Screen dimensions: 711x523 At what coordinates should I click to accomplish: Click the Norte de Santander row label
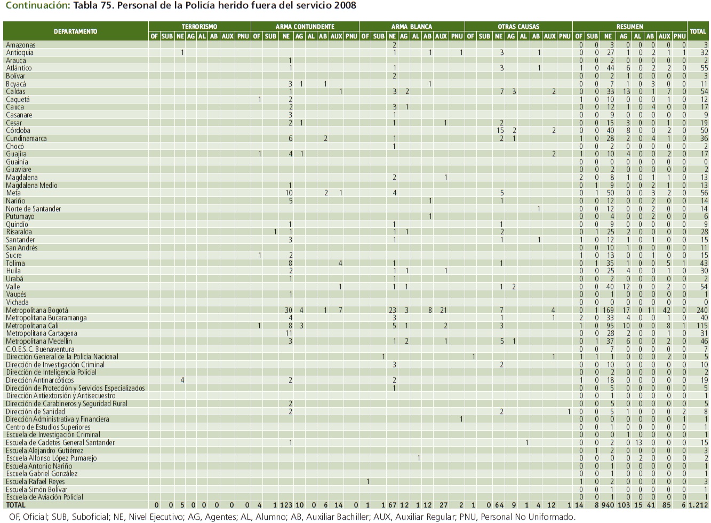(x=33, y=209)
